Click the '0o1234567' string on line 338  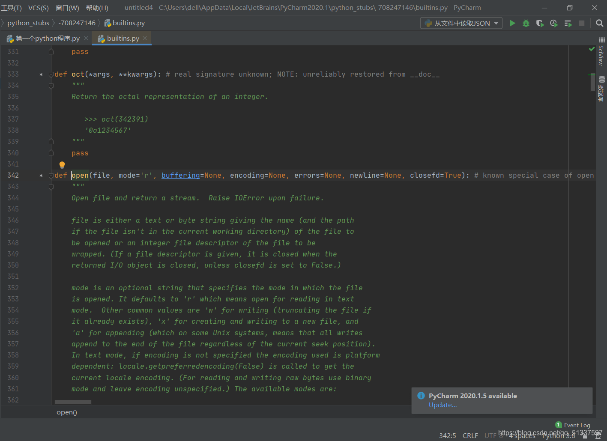pos(108,130)
